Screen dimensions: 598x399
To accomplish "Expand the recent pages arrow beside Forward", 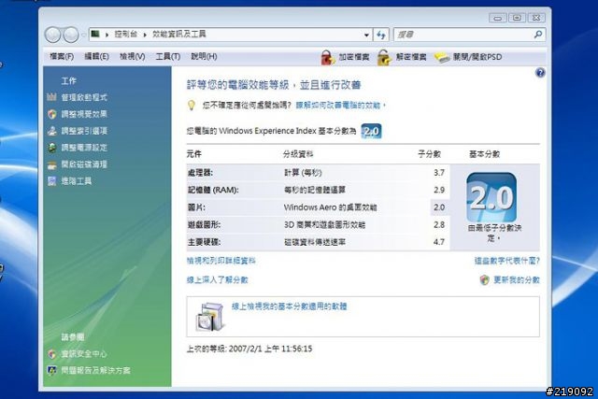I will 83,35.
